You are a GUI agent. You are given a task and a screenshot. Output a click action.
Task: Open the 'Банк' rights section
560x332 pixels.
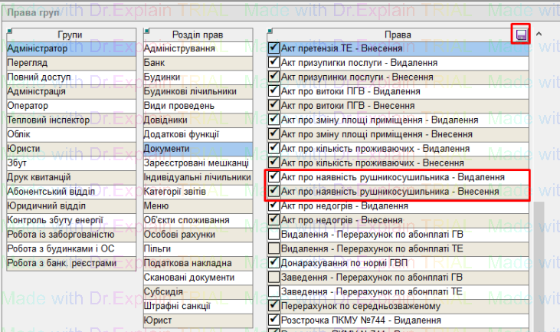[197, 63]
